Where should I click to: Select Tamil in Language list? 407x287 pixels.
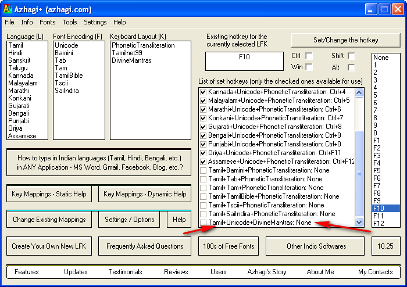click(x=27, y=45)
